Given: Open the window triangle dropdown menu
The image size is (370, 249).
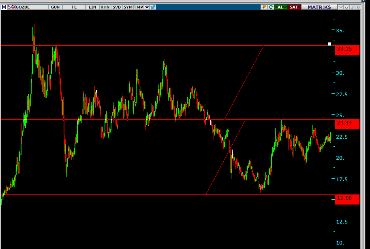Looking at the screenshot, I should [341, 7].
